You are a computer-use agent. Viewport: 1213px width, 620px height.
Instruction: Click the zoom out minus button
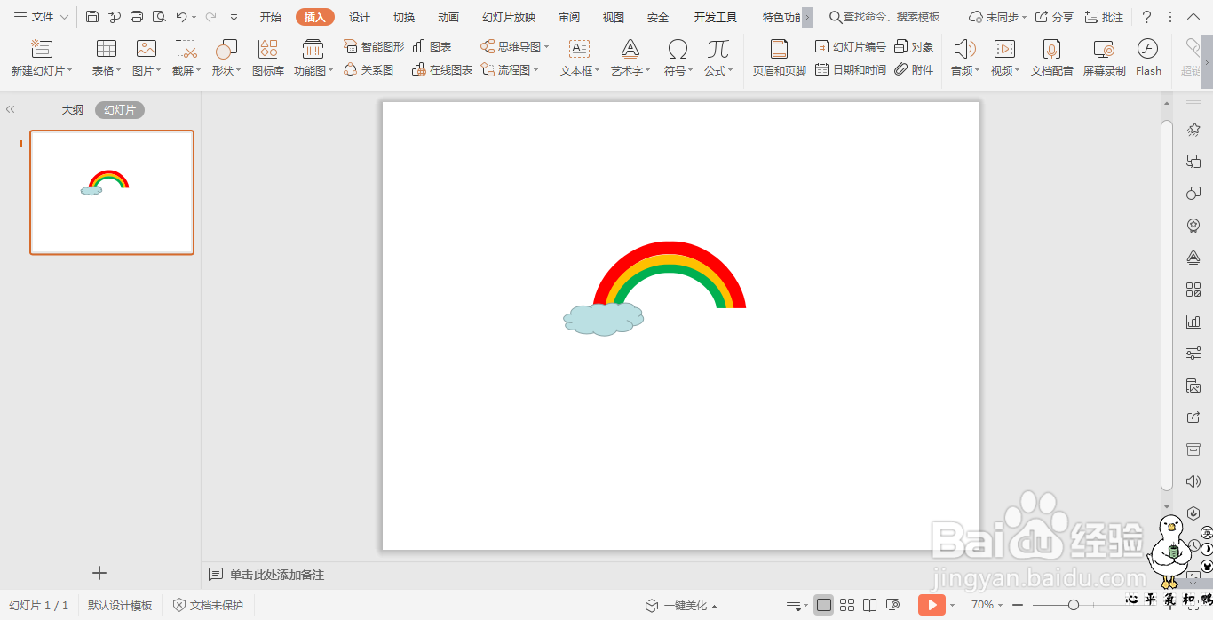tap(1018, 605)
